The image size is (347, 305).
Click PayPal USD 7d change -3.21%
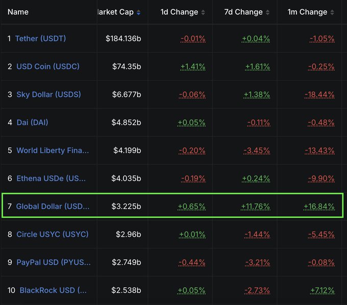point(258,263)
